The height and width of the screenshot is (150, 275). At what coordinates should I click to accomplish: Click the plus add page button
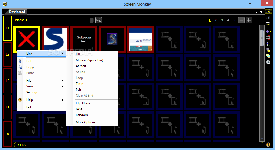(x=249, y=20)
